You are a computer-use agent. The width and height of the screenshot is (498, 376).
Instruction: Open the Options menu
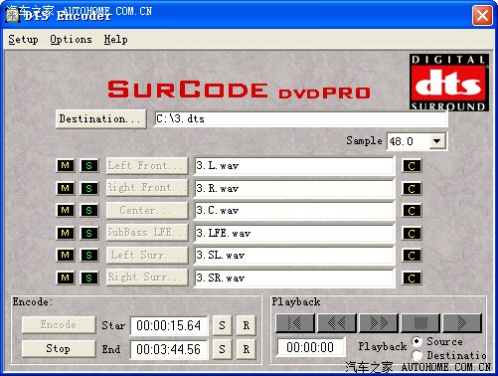(71, 39)
